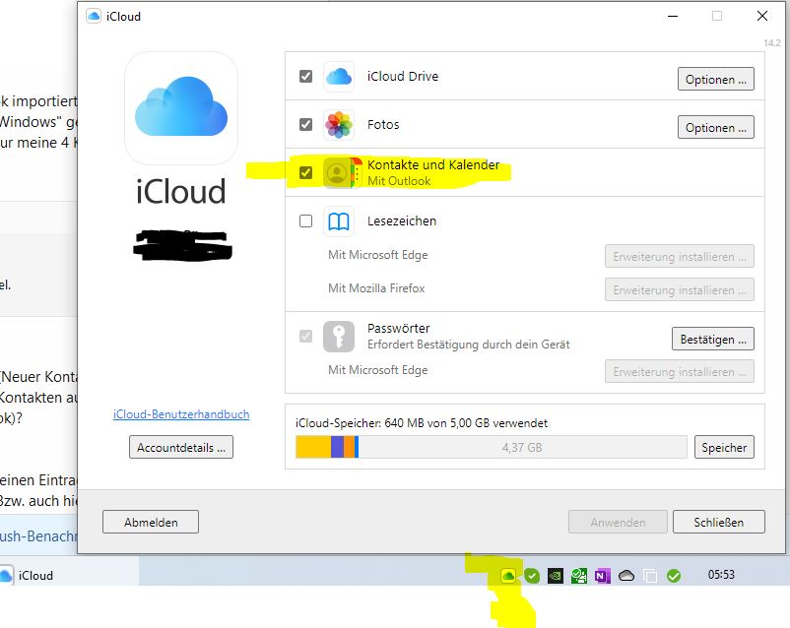Click the OneNote tray icon

point(602,575)
